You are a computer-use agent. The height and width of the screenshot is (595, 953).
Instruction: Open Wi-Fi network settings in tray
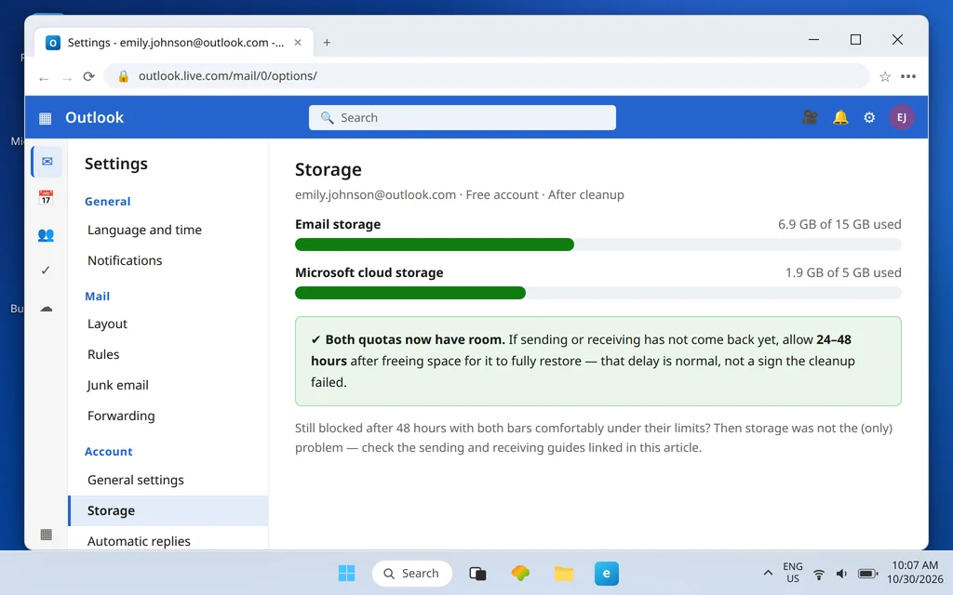(x=819, y=574)
